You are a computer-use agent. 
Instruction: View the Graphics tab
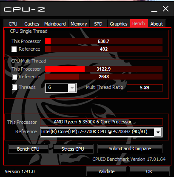click(x=119, y=24)
